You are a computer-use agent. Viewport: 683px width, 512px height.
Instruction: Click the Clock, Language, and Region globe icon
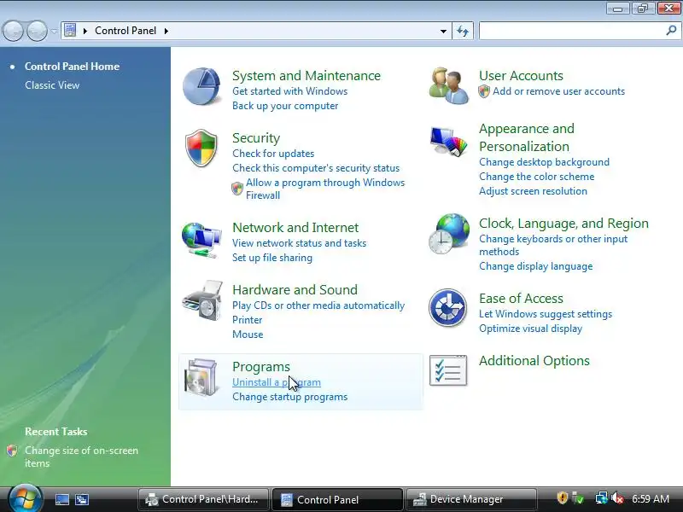pyautogui.click(x=449, y=234)
